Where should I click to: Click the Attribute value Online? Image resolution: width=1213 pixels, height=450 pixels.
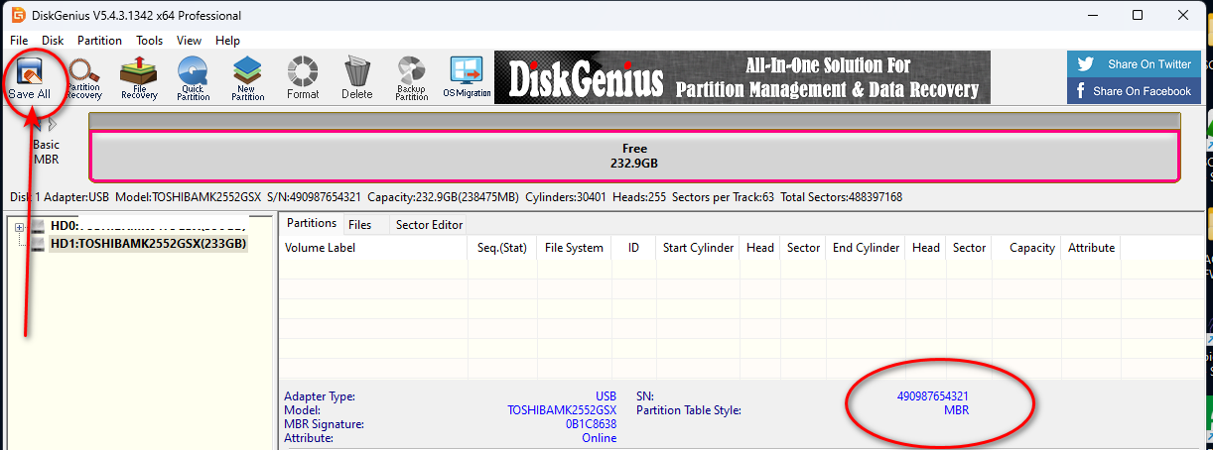[599, 438]
